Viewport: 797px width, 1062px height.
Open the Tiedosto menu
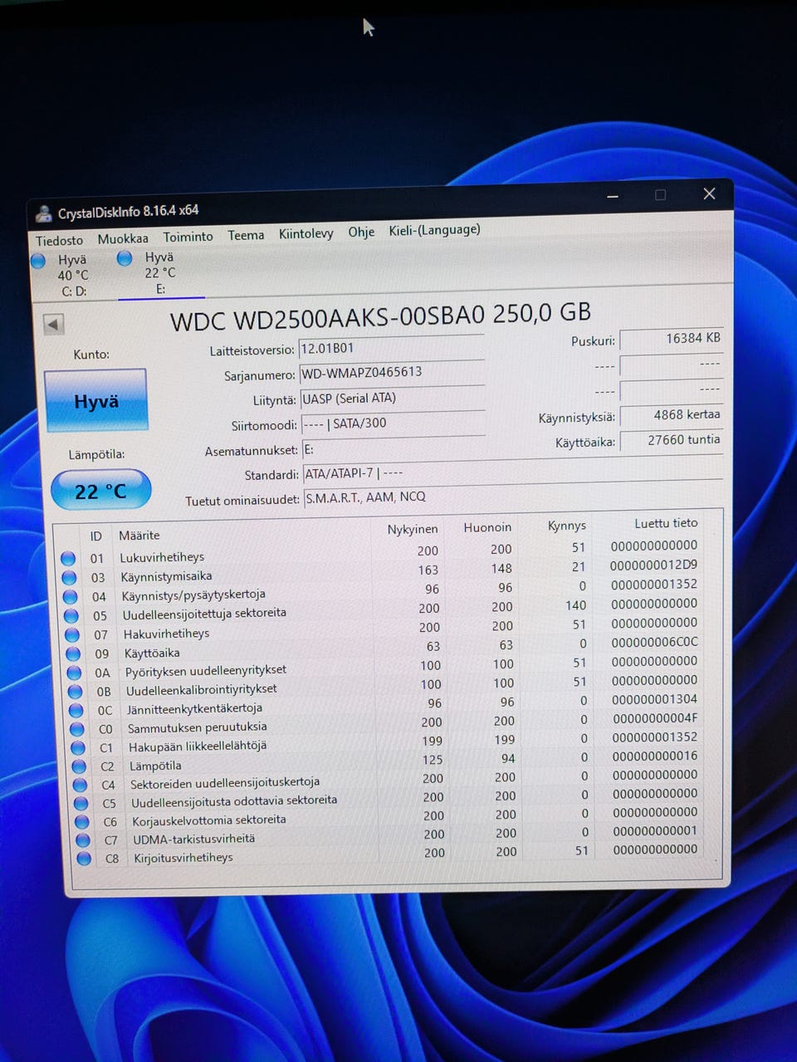coord(59,240)
